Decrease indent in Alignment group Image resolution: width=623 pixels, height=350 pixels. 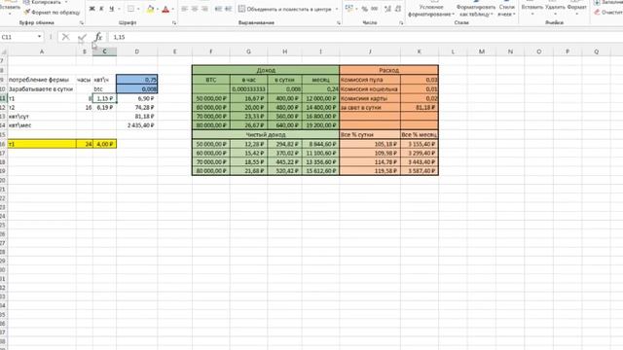point(218,9)
